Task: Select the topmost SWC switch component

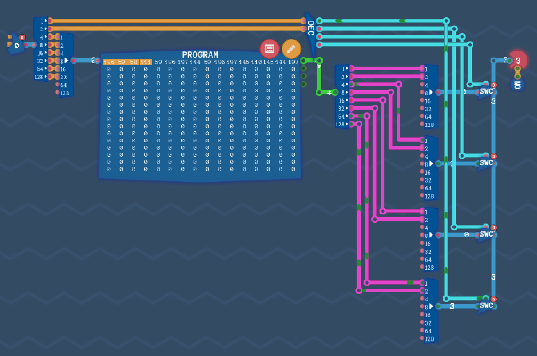Action: point(486,92)
